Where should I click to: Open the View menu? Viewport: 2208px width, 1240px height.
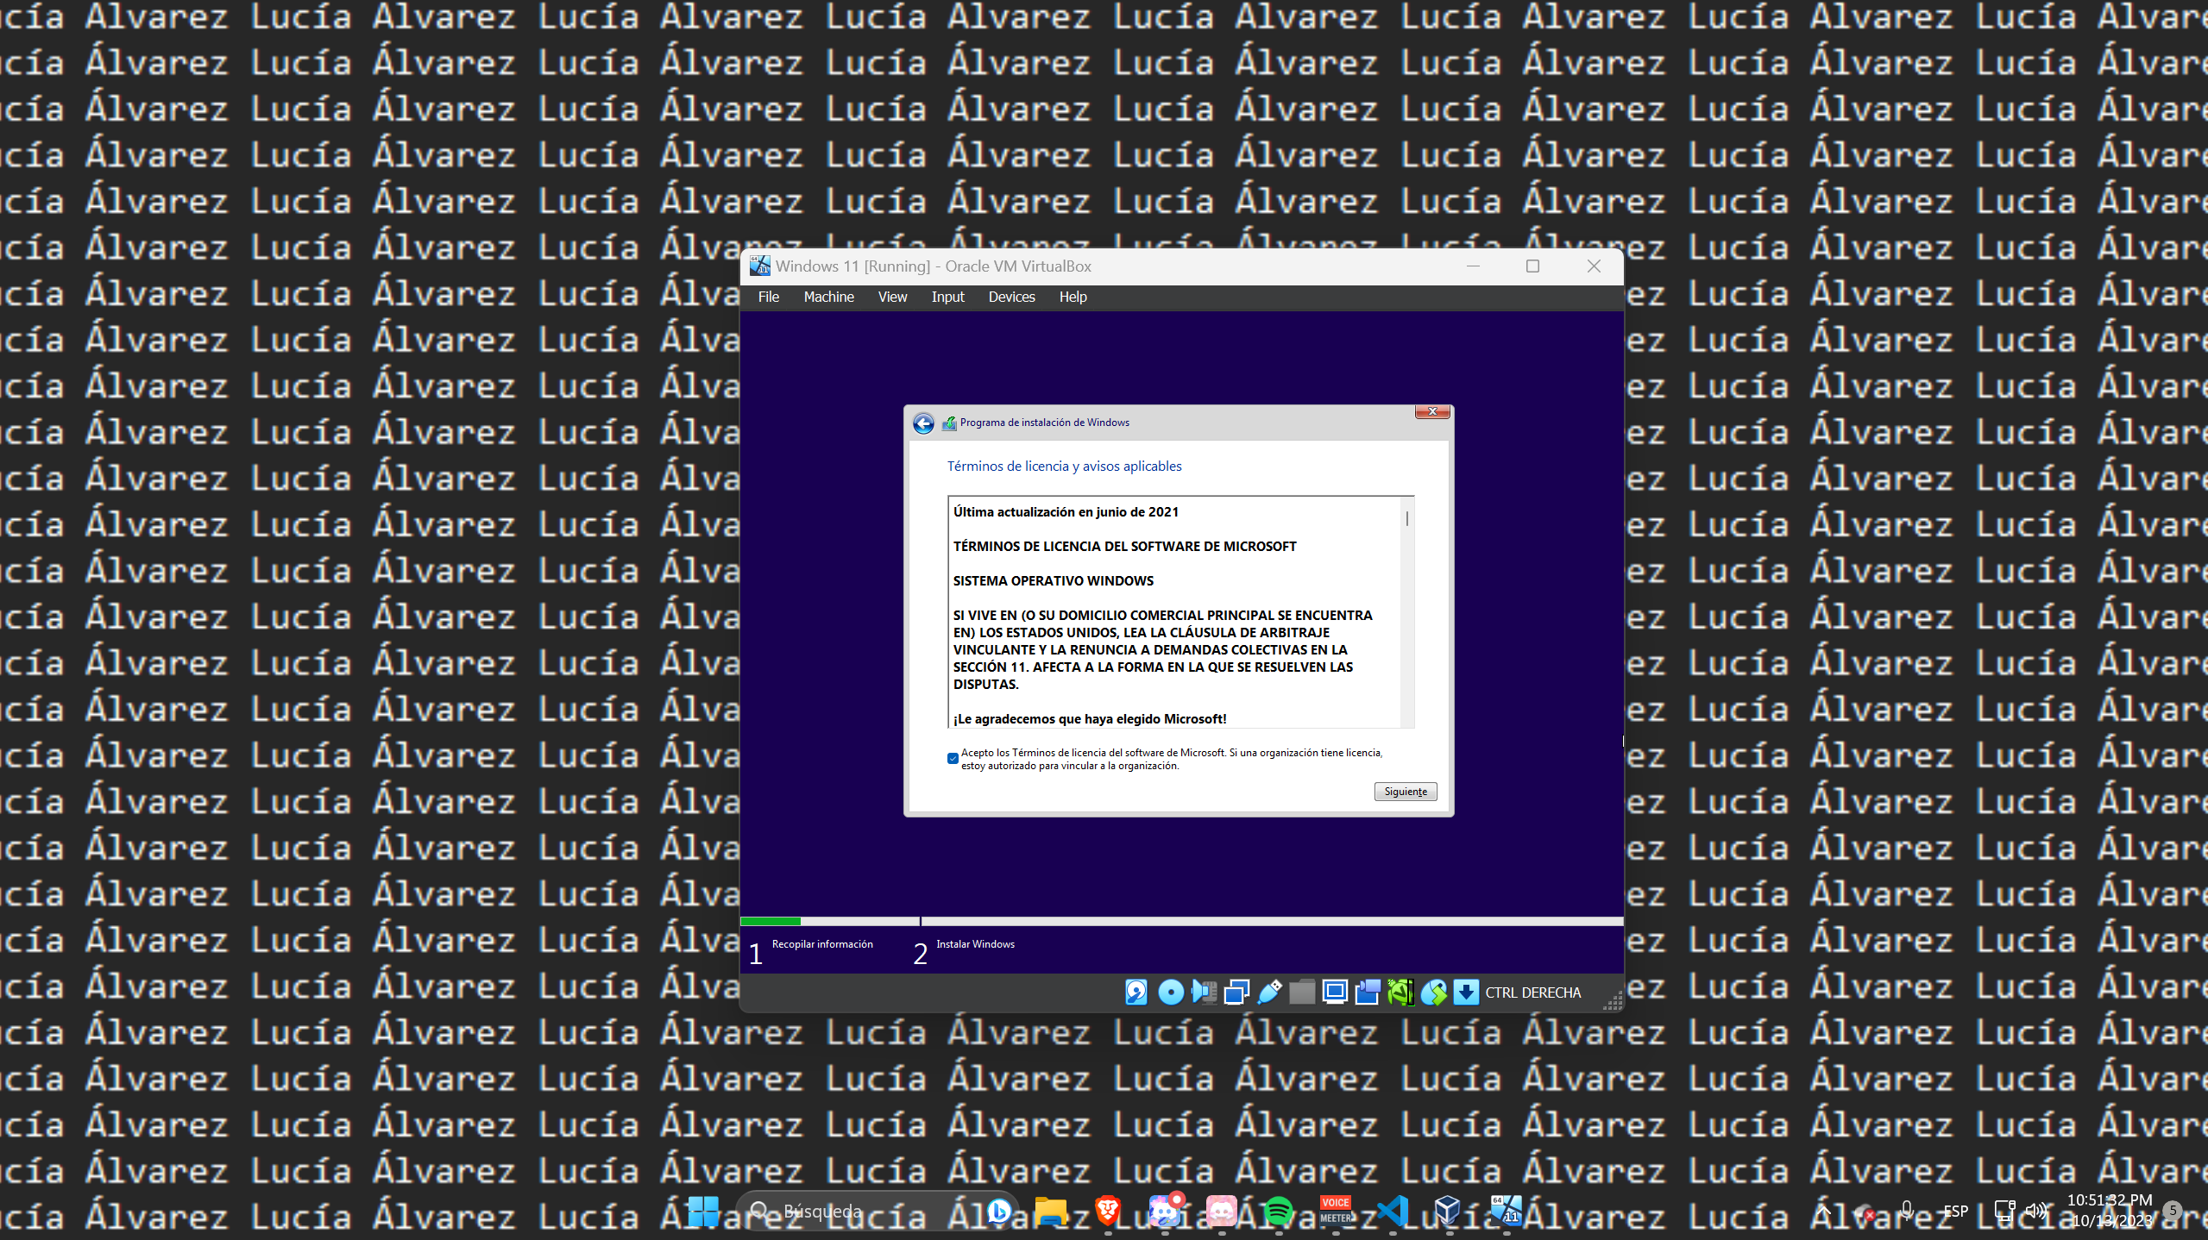[x=892, y=297]
